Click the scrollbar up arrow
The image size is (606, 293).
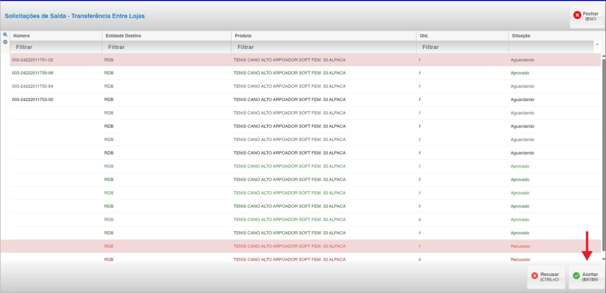click(x=603, y=56)
